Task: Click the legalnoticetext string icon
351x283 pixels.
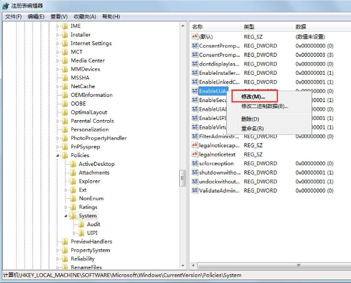Action: coord(195,154)
